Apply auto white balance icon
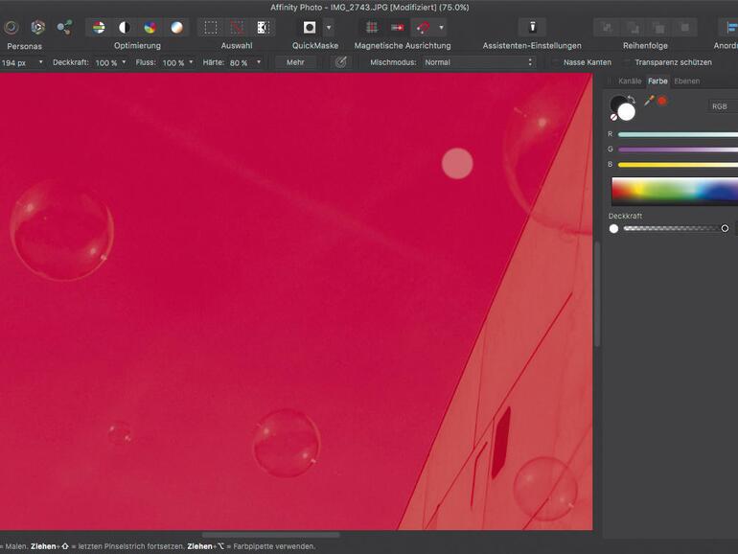 coord(176,27)
